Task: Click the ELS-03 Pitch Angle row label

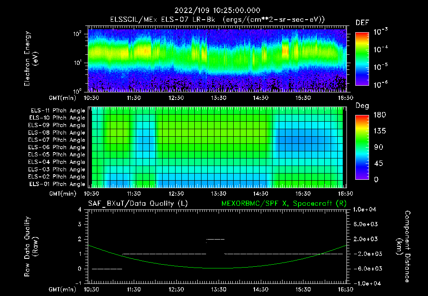Action: click(x=56, y=169)
